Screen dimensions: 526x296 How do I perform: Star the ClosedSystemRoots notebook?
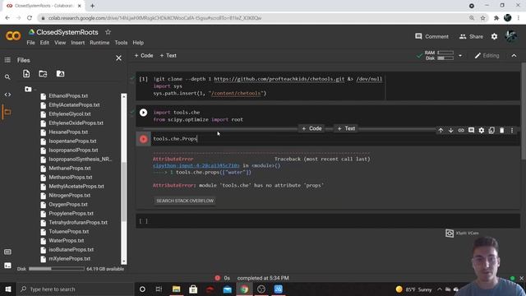pyautogui.click(x=108, y=32)
